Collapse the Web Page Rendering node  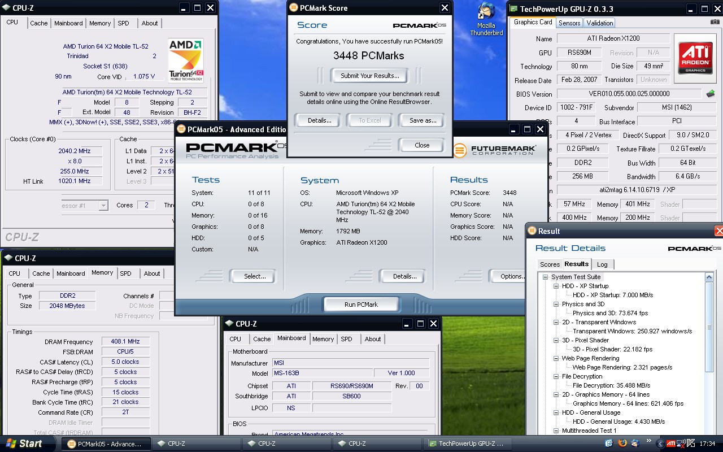pos(556,358)
